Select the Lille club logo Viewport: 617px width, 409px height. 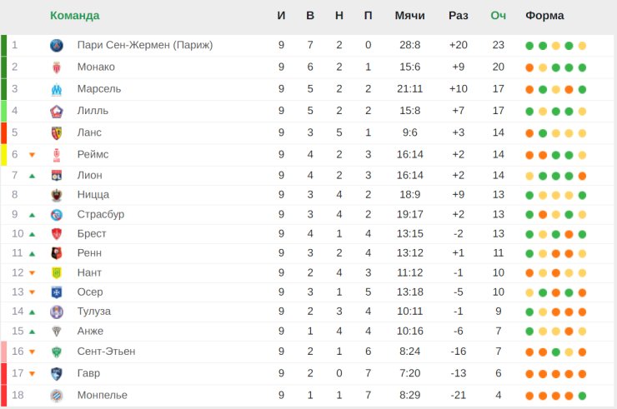click(57, 112)
